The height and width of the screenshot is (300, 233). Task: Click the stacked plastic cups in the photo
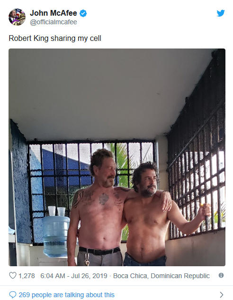[56, 211]
